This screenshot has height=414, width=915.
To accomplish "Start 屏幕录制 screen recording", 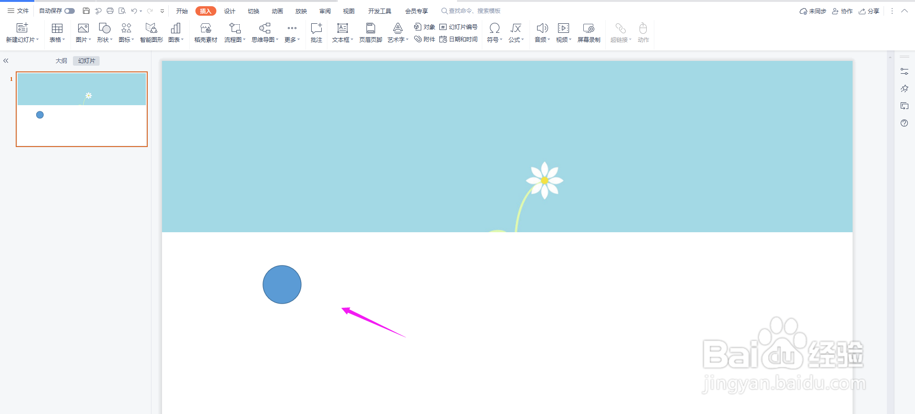I will (589, 33).
